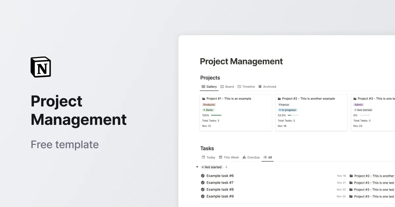Open the In progress status on Project #2
Viewport: 395px width, 207px height.
tap(287, 110)
